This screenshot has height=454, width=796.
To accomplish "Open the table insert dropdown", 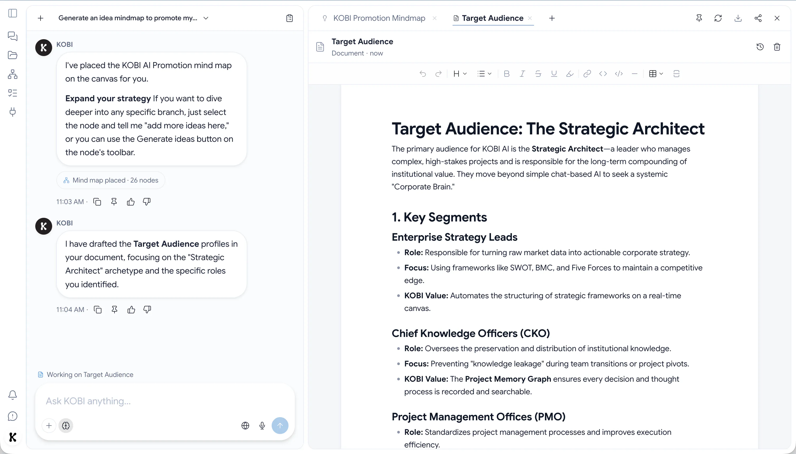I will coord(656,74).
